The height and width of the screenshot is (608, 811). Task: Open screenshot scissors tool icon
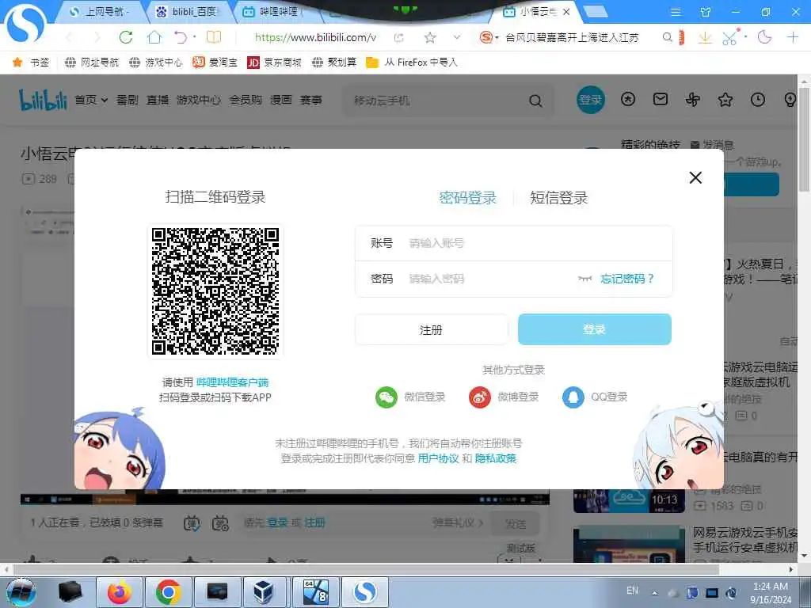[x=729, y=37]
